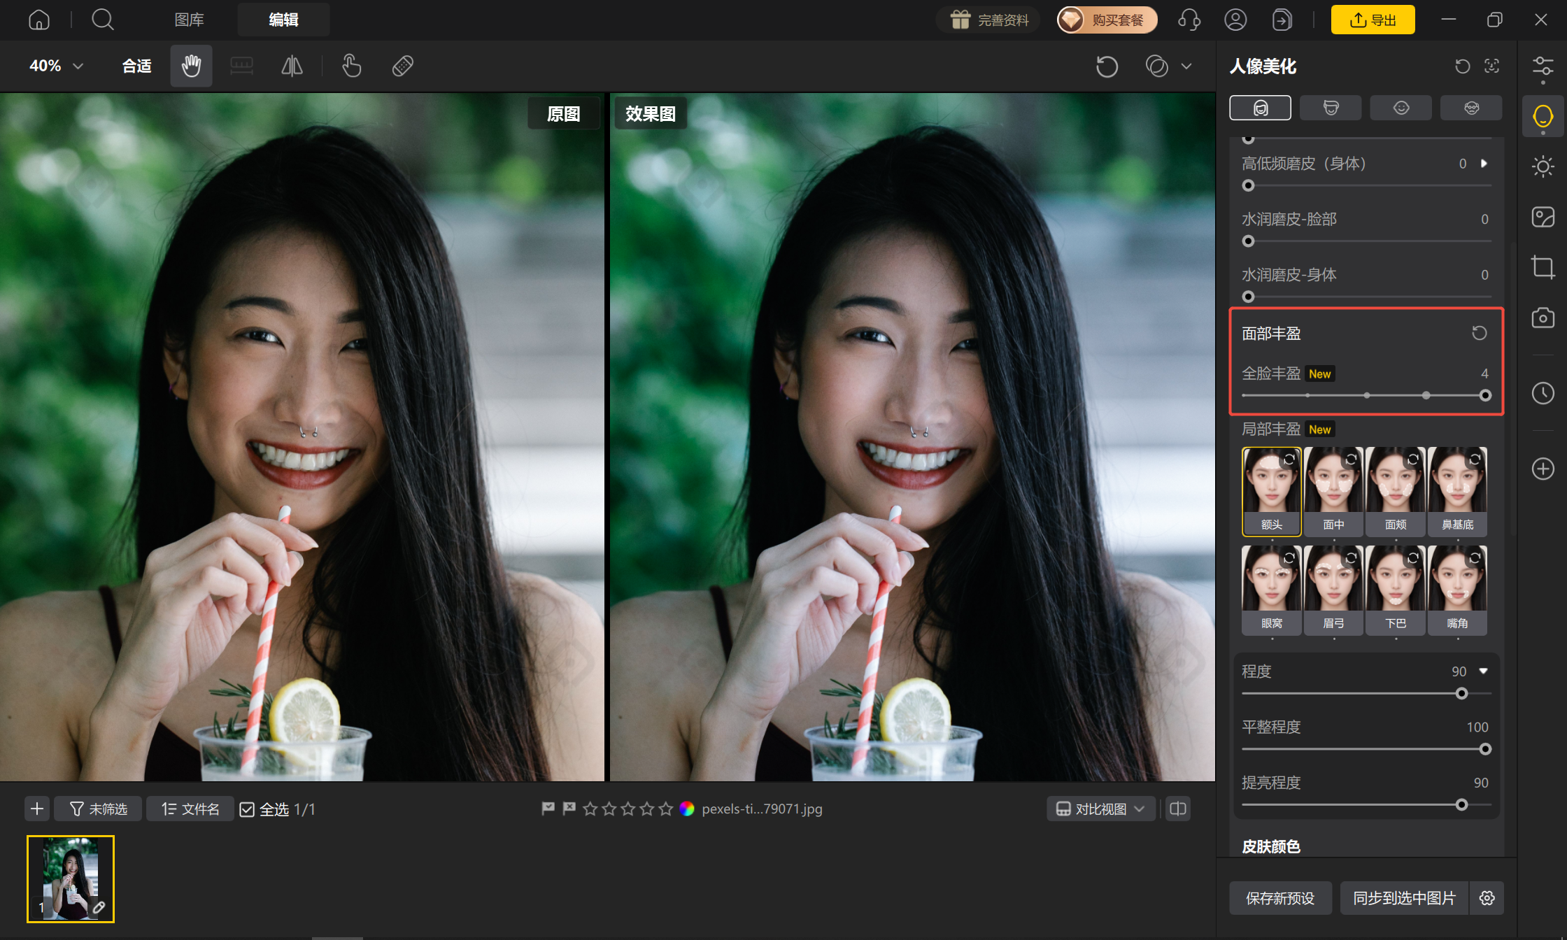
Task: Toggle the 全选 checkbox
Action: click(247, 809)
